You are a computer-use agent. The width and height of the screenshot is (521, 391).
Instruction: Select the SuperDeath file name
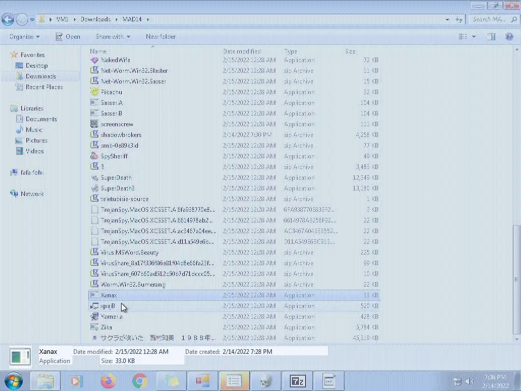116,178
